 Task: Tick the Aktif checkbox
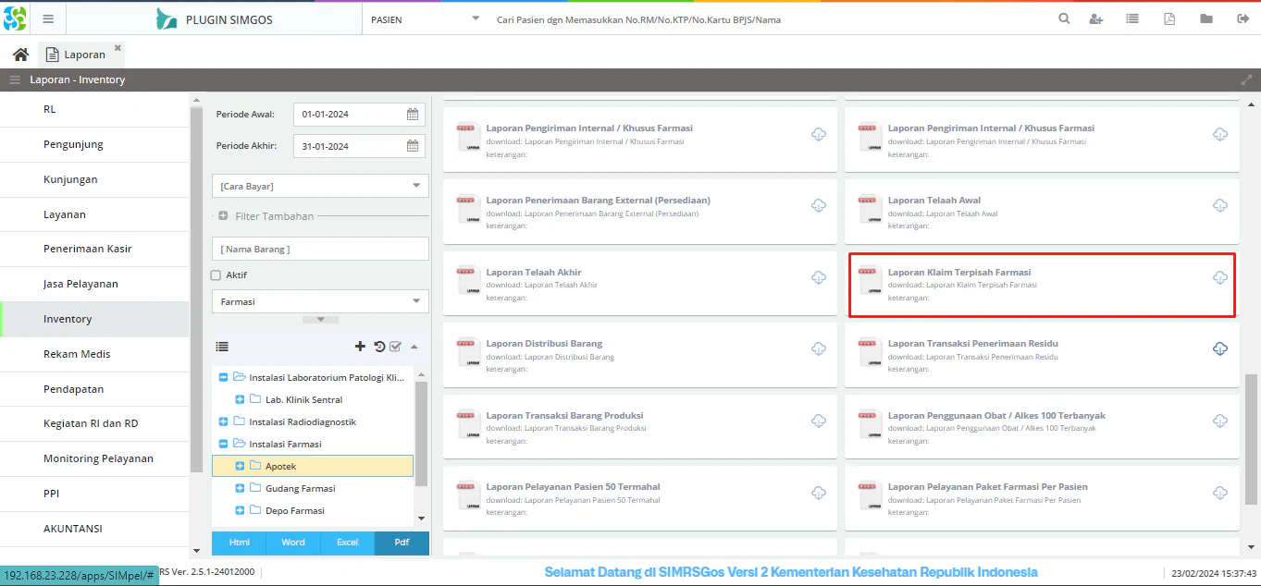pos(216,275)
